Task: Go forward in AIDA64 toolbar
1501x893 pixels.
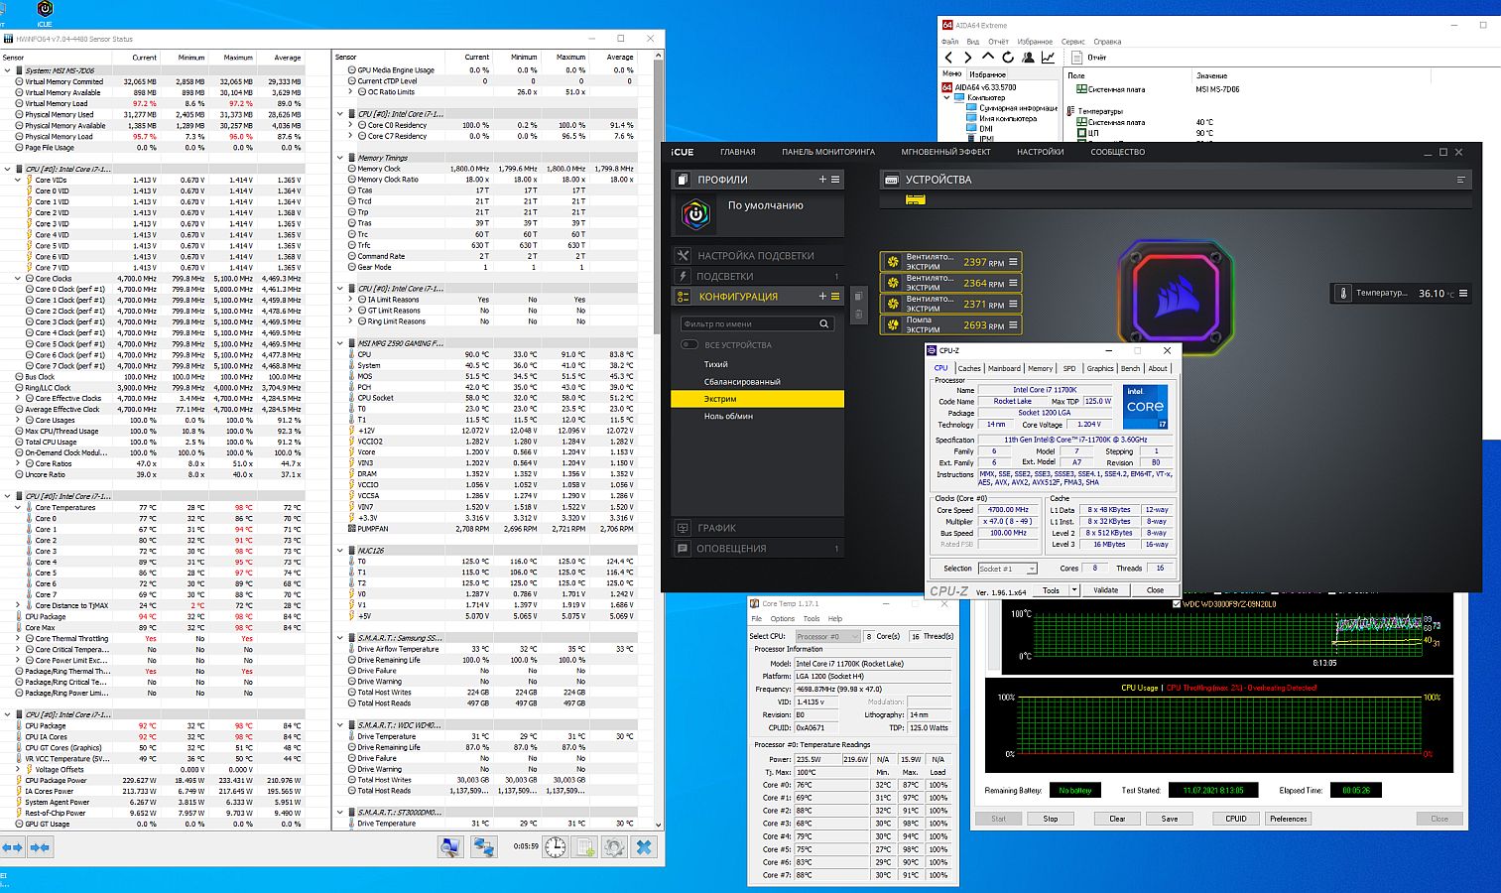Action: point(967,58)
